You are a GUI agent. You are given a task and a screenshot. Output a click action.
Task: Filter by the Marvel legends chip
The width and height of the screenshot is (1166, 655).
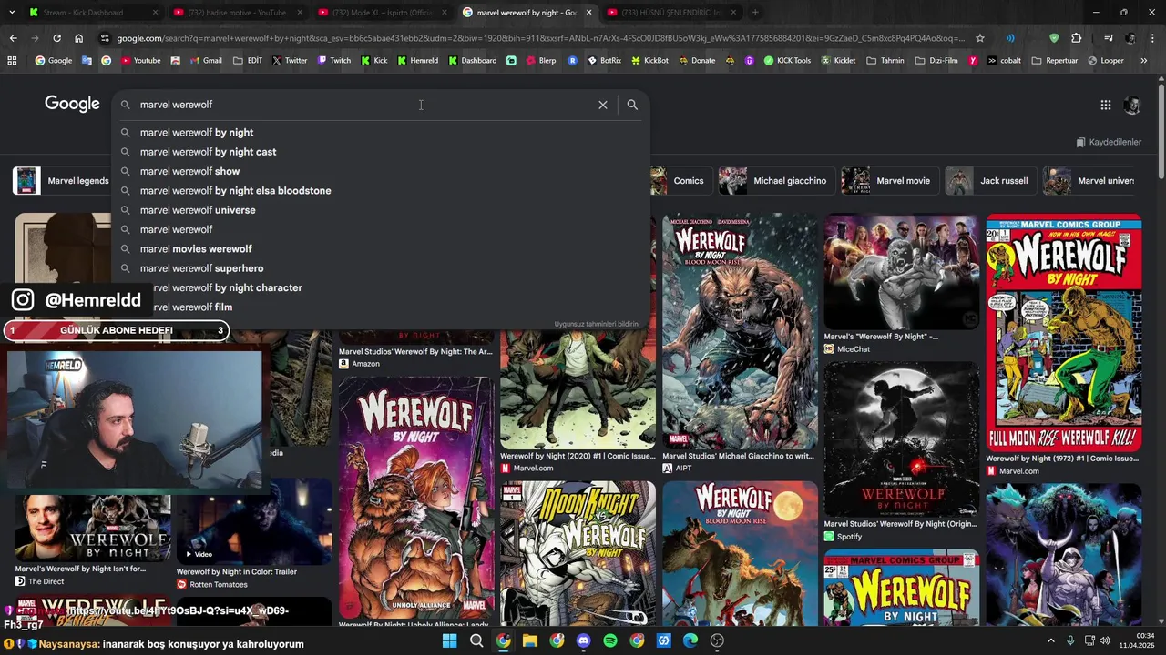tap(62, 181)
